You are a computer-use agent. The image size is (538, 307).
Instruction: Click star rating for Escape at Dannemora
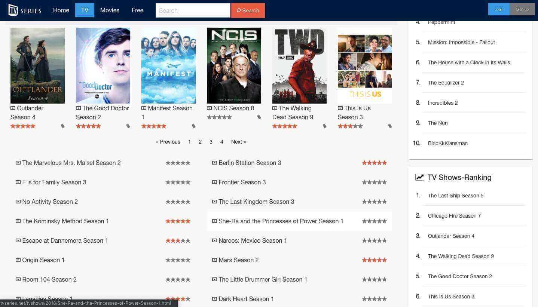(178, 240)
